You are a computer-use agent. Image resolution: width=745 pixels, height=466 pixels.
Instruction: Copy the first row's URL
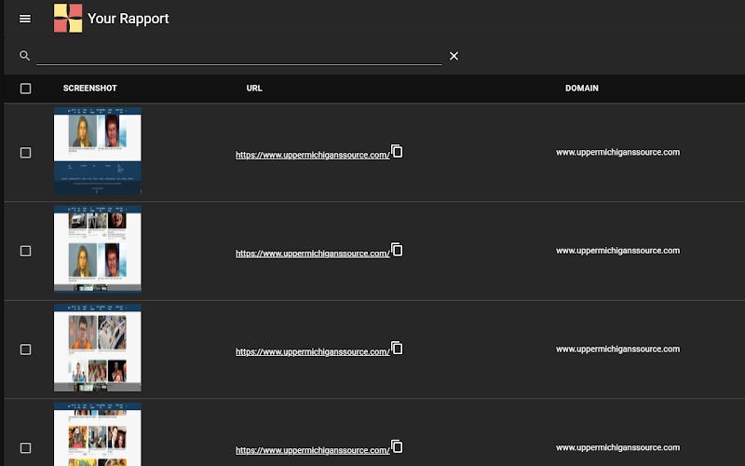pyautogui.click(x=397, y=151)
